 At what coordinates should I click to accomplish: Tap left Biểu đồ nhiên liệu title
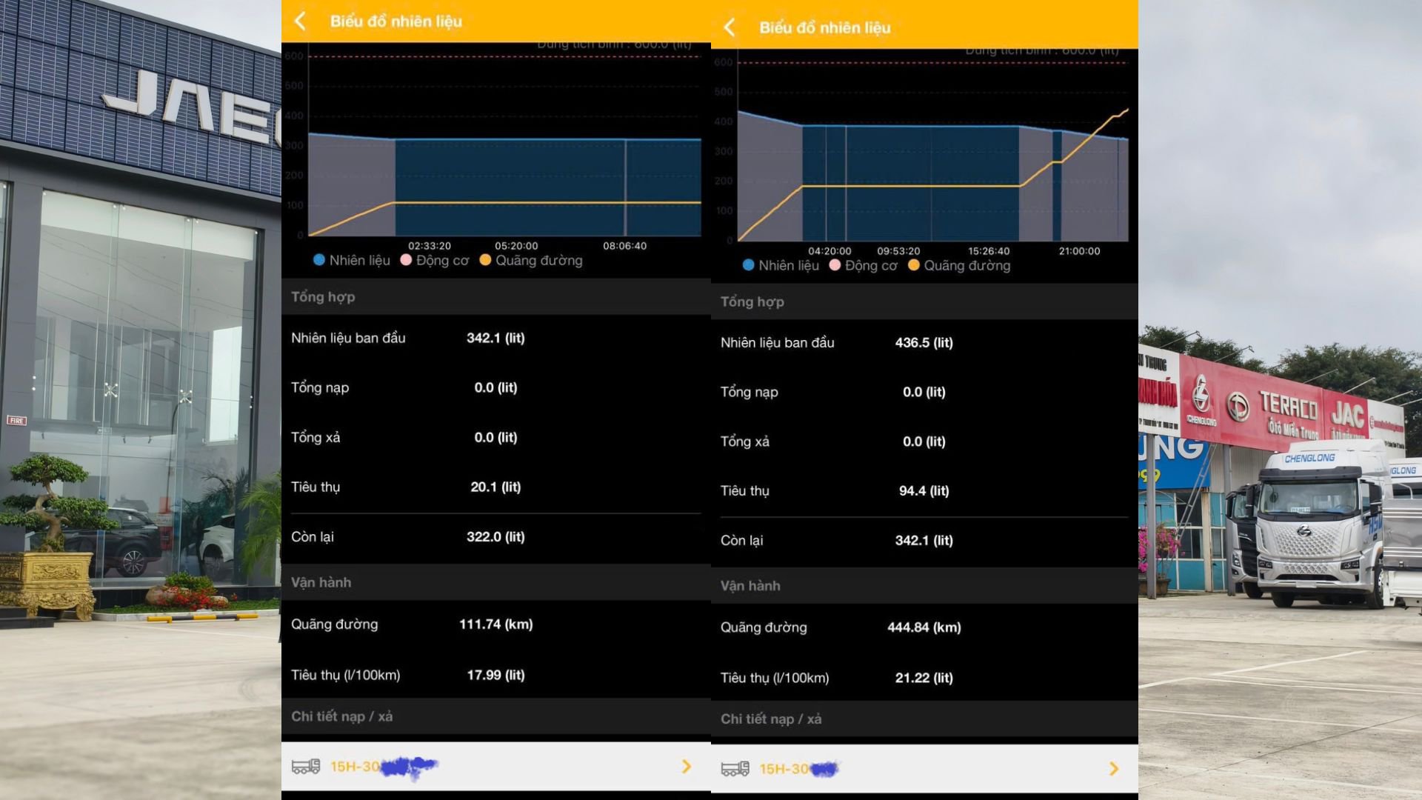(396, 21)
